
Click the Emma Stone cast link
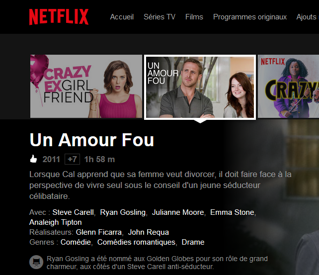(x=232, y=212)
